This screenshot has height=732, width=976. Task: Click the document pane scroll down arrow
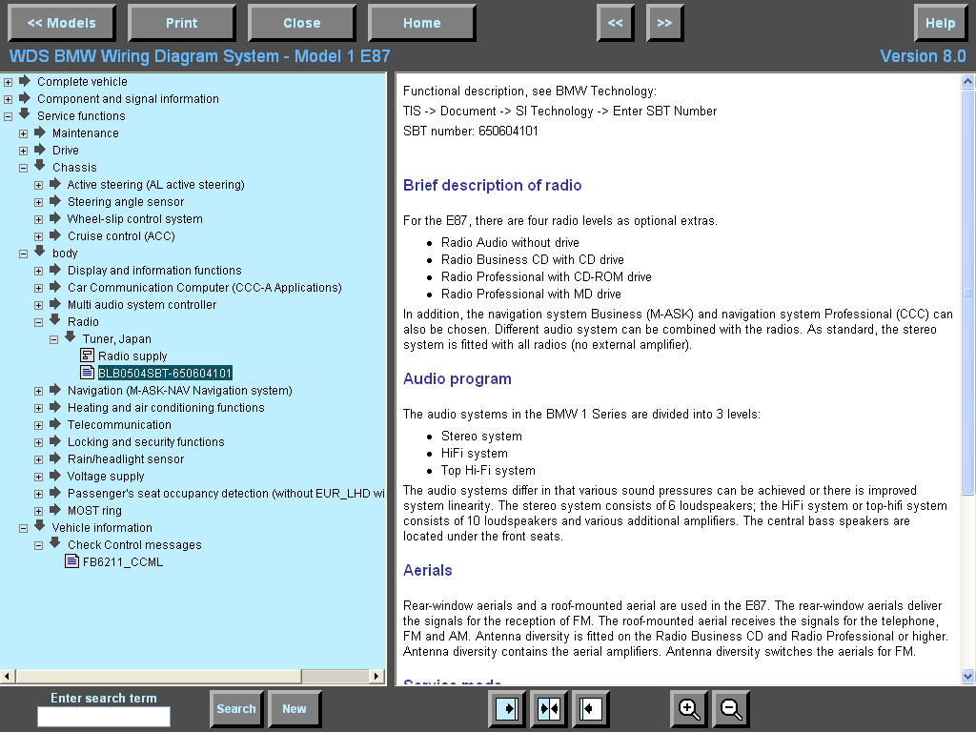click(968, 676)
